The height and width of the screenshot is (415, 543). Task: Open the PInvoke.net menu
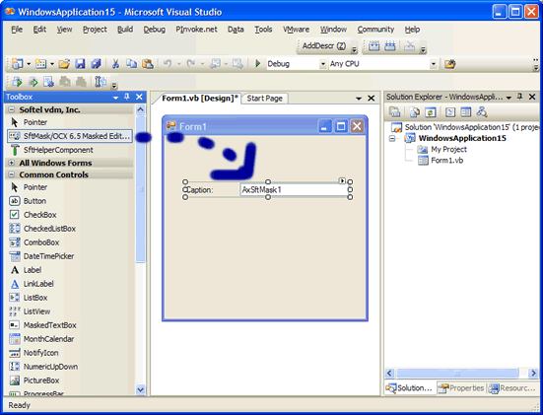[x=196, y=30]
